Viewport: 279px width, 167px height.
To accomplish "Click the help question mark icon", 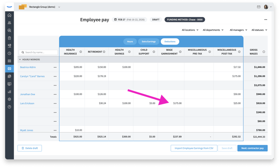I will (x=9, y=107).
